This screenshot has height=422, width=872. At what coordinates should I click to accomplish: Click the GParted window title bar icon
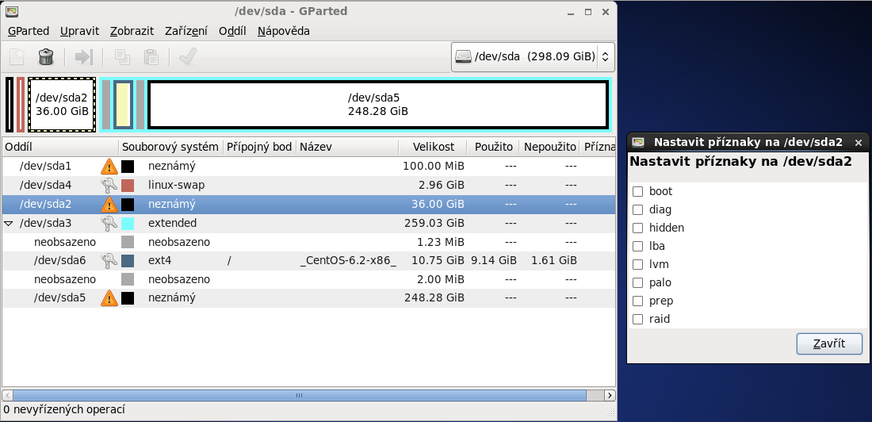(x=12, y=11)
